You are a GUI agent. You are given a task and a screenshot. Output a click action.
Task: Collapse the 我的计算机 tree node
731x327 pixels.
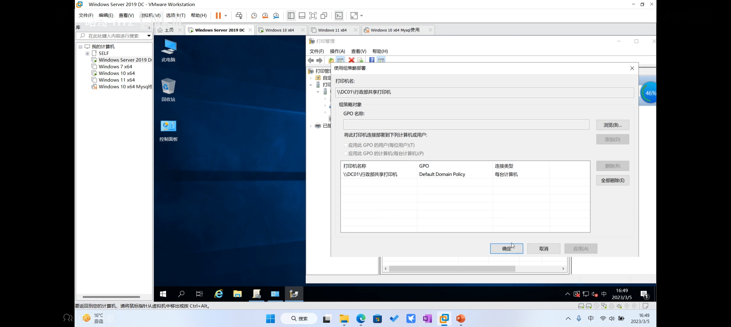tap(81, 47)
